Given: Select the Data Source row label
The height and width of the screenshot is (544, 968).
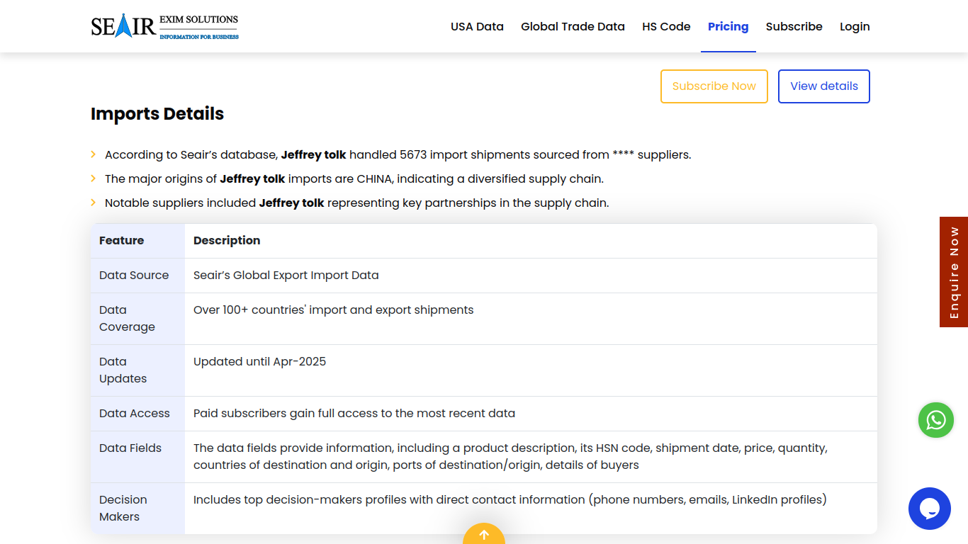Looking at the screenshot, I should coord(137,276).
